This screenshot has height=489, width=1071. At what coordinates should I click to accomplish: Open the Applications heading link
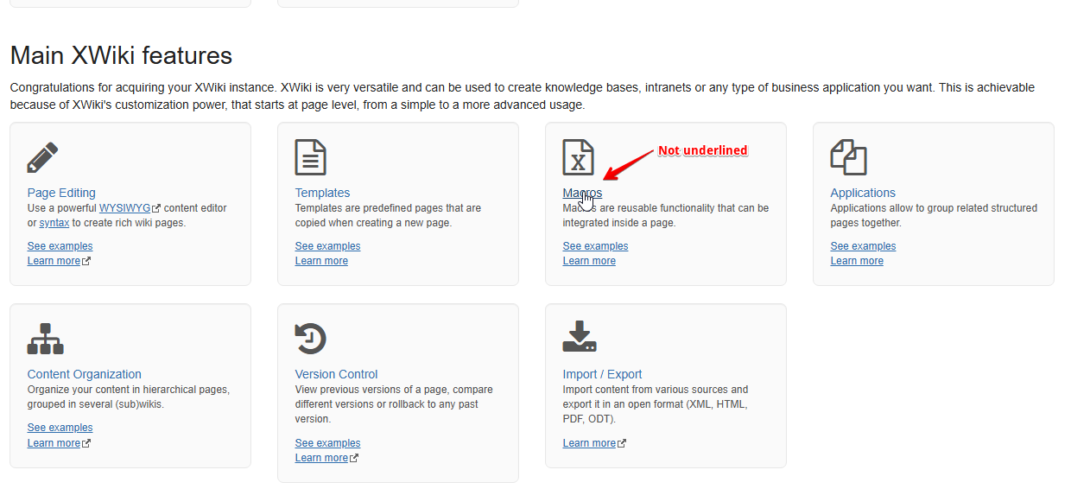(x=863, y=193)
